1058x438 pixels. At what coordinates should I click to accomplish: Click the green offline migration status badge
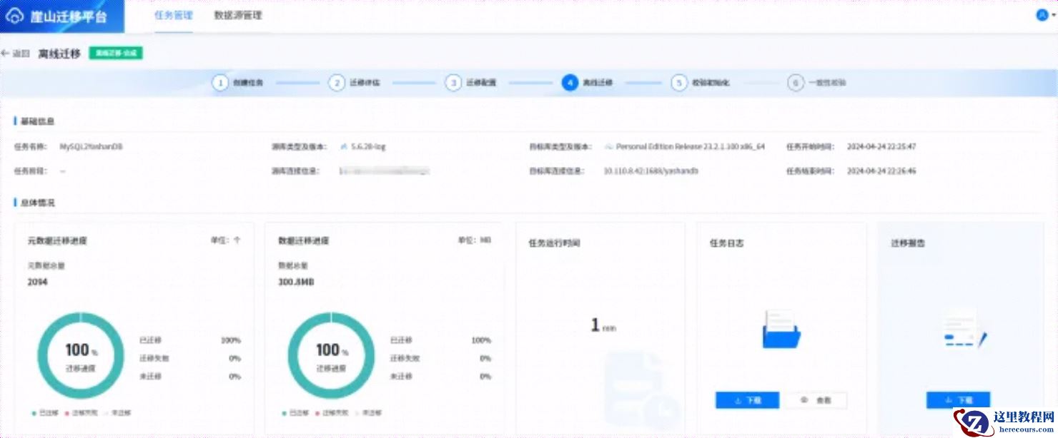point(116,53)
